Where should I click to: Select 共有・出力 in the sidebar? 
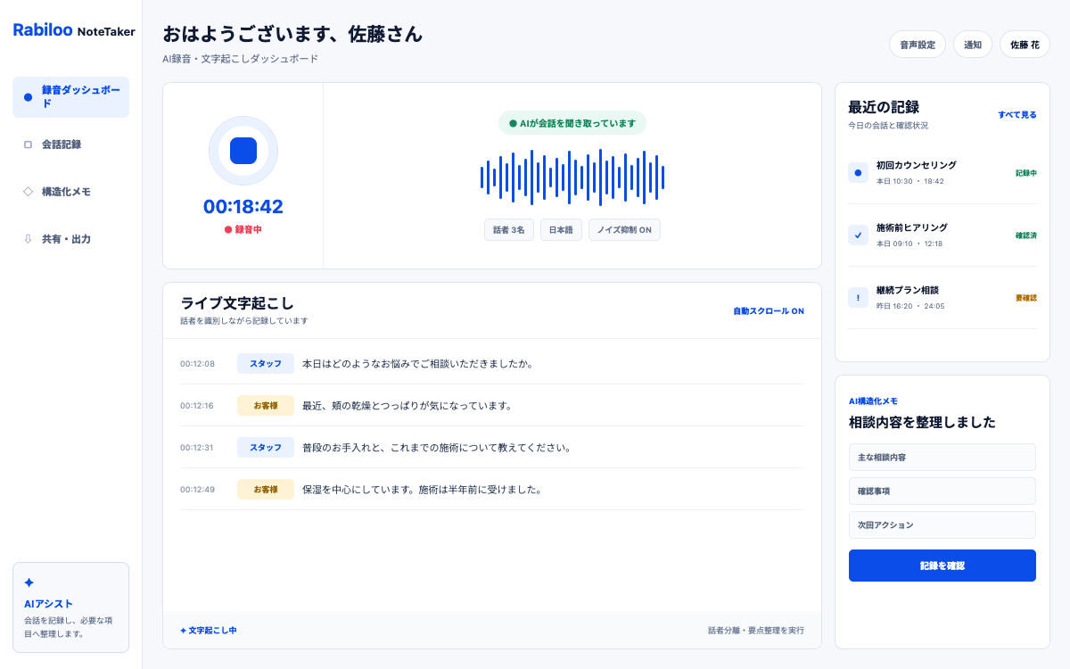(x=70, y=239)
